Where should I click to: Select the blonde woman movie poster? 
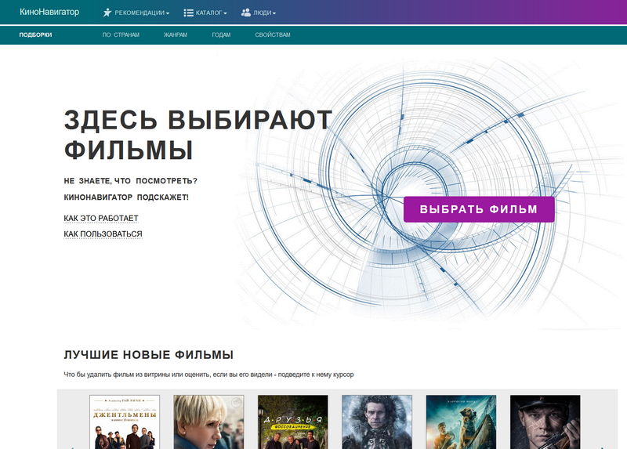208,422
